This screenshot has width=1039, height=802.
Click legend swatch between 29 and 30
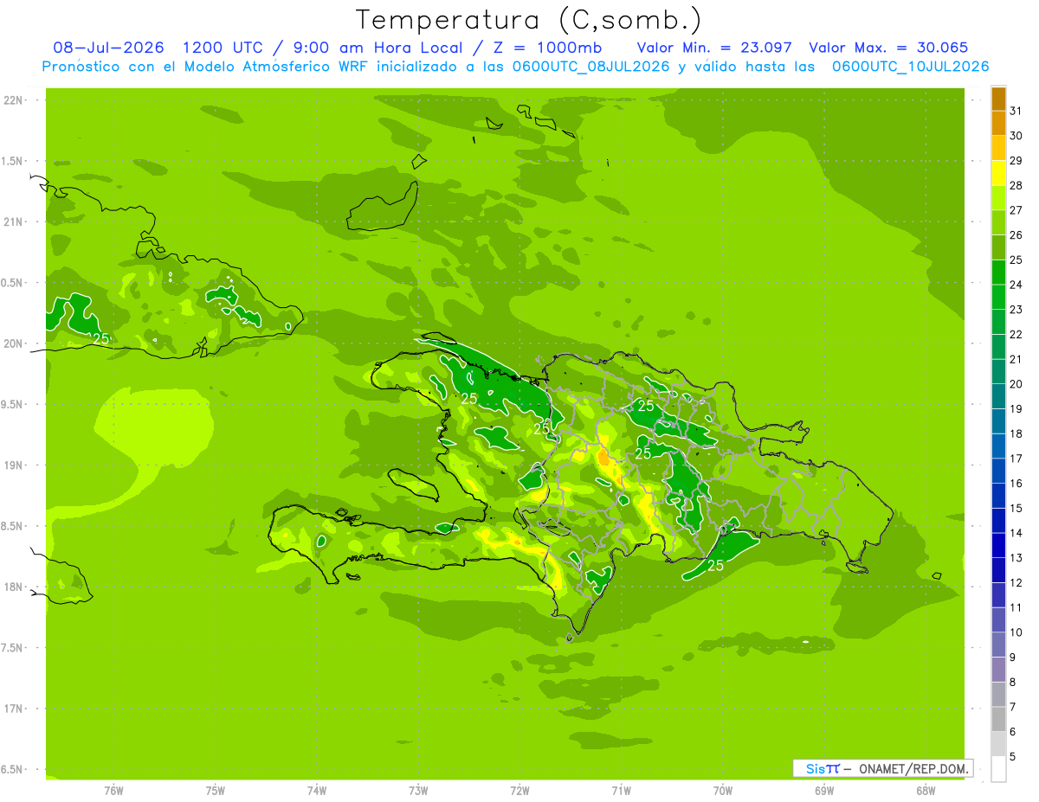coord(998,148)
